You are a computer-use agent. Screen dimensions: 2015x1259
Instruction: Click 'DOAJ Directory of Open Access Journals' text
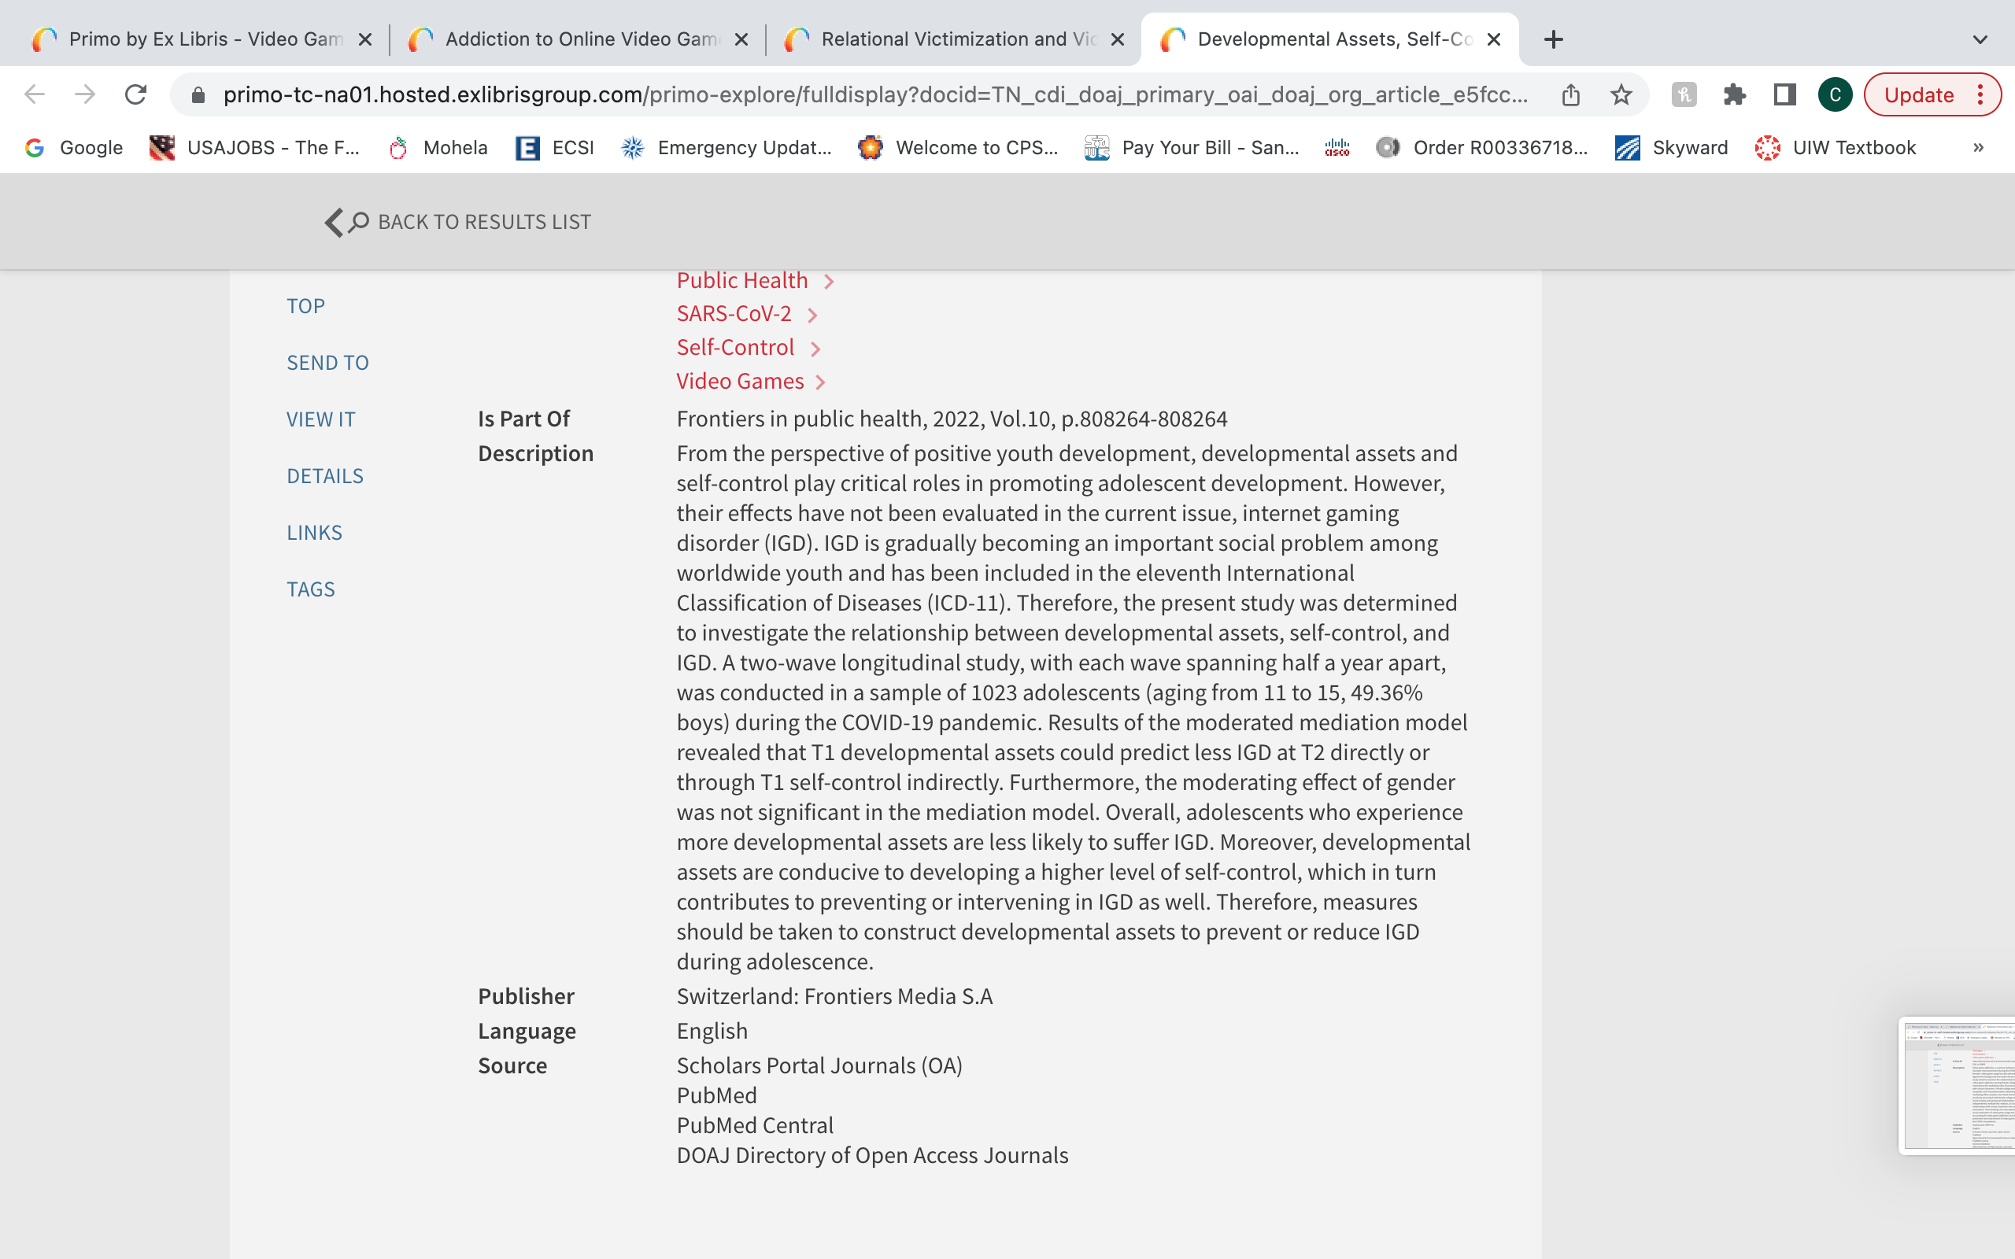tap(872, 1155)
